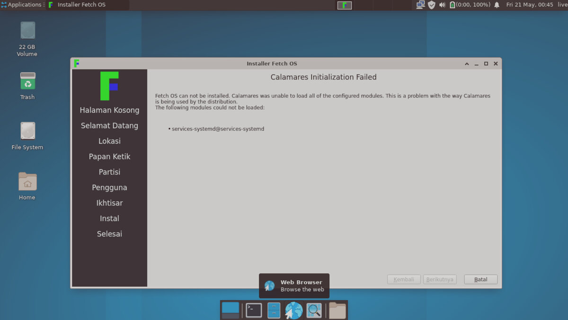Roll up installer window with arrow button
Screen dimensions: 568x320
(x=467, y=63)
